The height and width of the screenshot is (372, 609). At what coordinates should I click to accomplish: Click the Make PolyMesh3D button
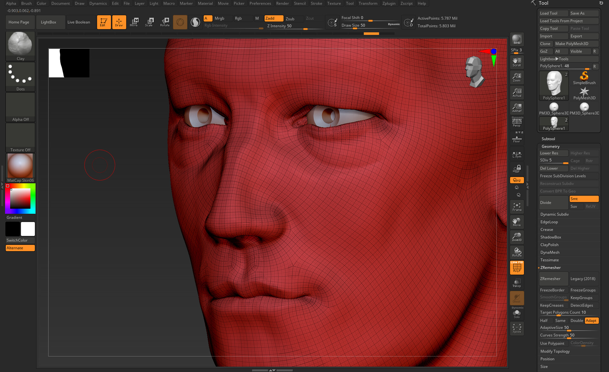[576, 44]
